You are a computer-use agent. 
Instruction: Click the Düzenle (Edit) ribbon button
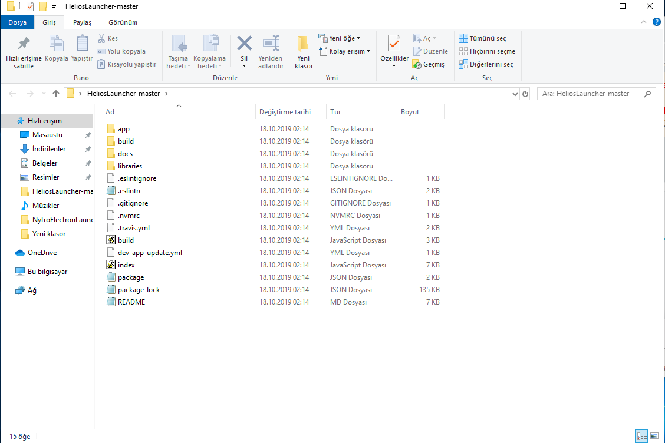point(430,51)
